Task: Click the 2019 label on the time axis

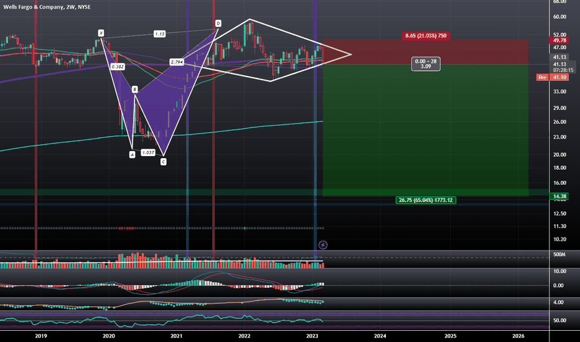Action: click(x=40, y=336)
